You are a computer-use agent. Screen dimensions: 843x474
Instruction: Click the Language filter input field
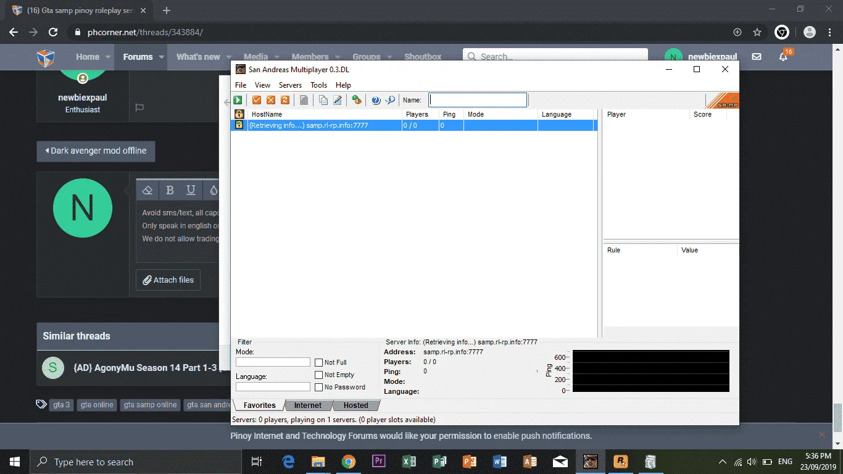(273, 387)
